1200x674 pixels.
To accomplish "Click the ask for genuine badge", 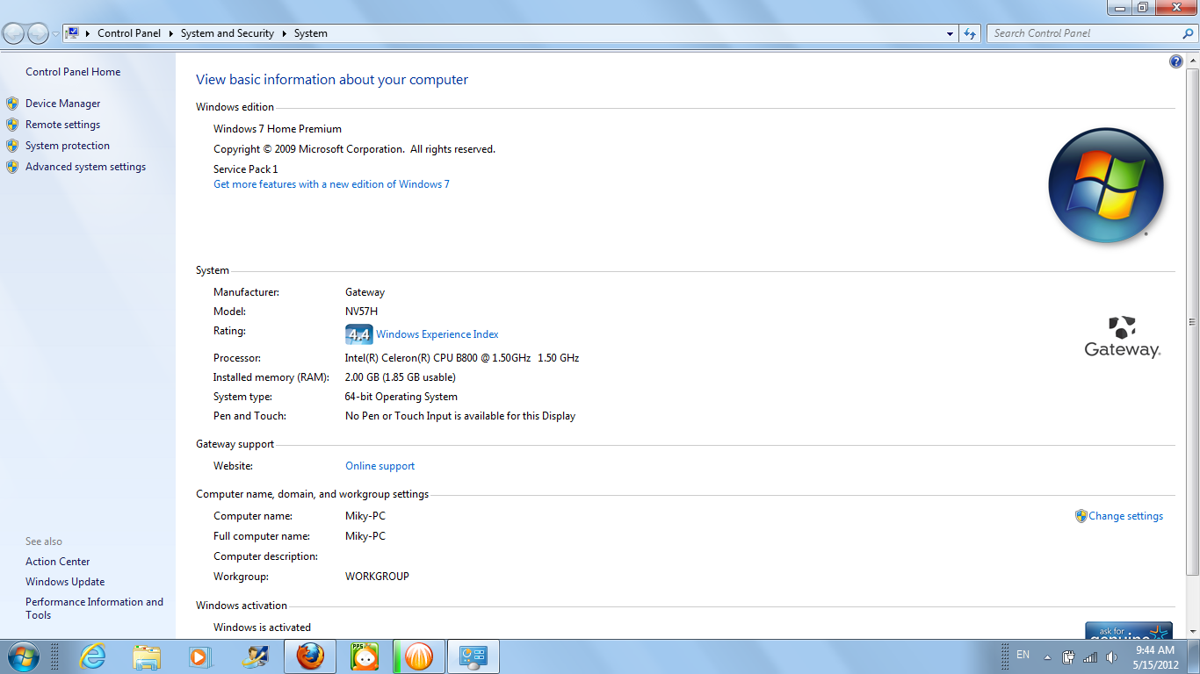I will click(x=1129, y=630).
